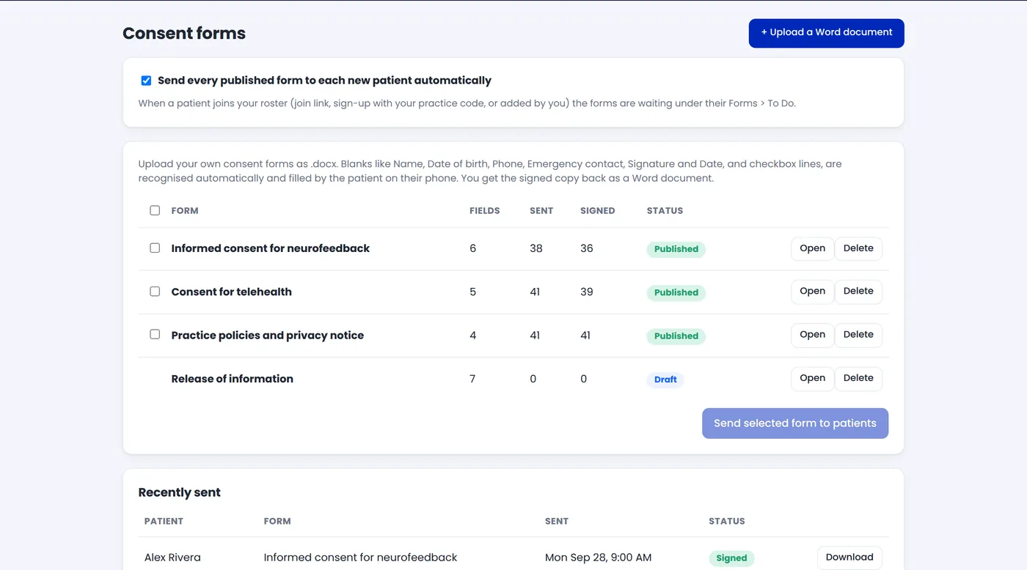Click the Signed badge for Alex Rivera
Viewport: 1027px width, 570px height.
click(731, 558)
